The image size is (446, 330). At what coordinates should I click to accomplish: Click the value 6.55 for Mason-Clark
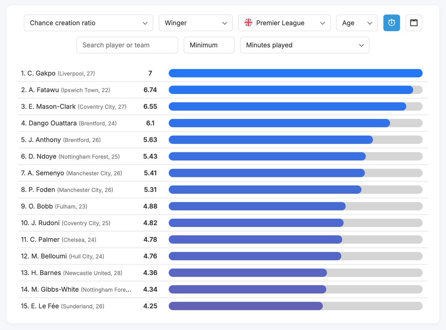click(150, 107)
